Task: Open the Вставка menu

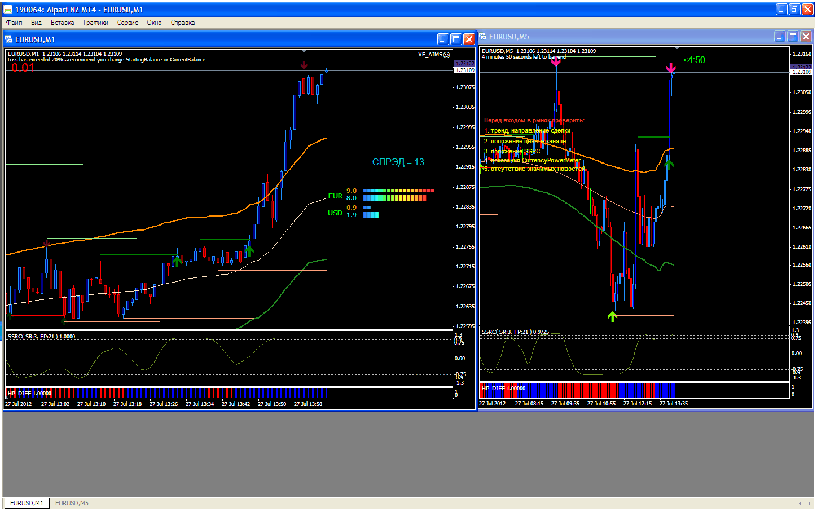Action: pyautogui.click(x=62, y=23)
